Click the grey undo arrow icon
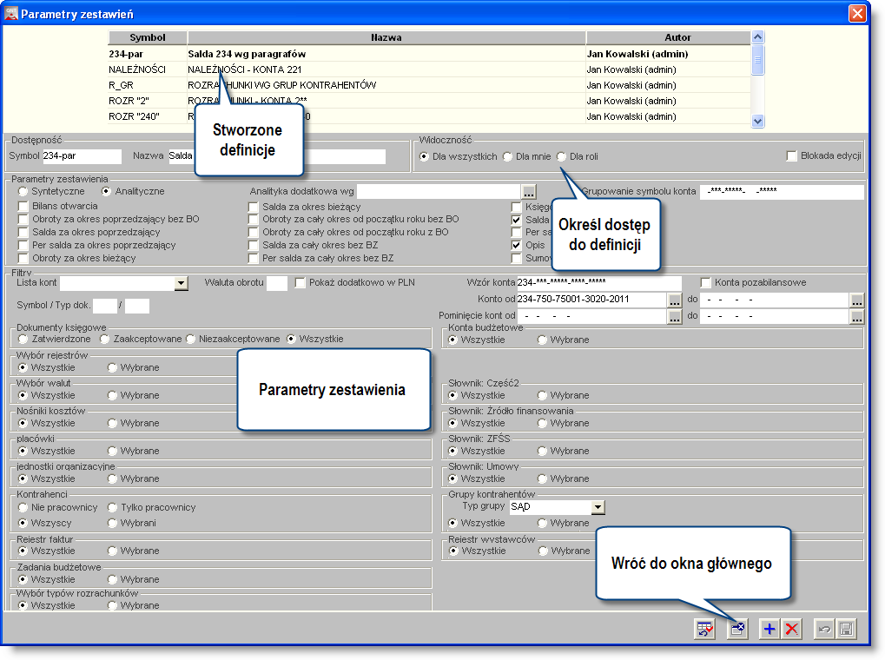This screenshot has width=885, height=660. tap(824, 629)
